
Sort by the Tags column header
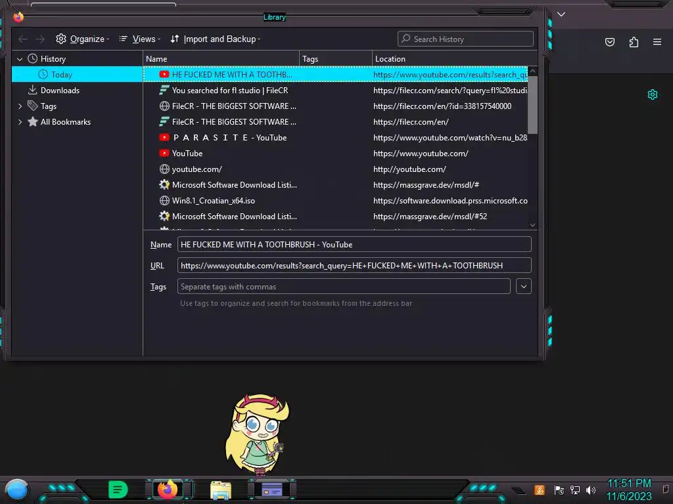[336, 59]
